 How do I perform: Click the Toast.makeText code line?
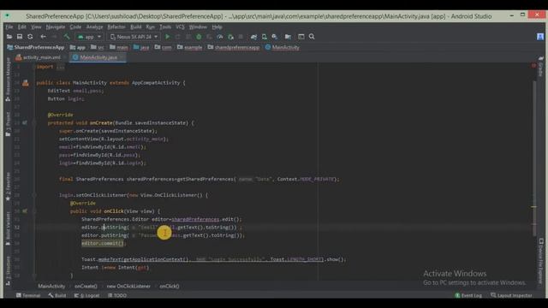pyautogui.click(x=214, y=259)
